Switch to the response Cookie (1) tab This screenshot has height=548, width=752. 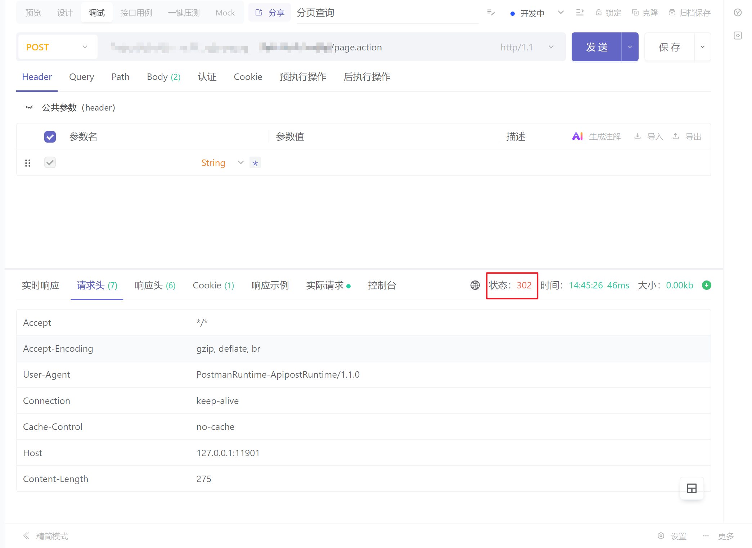(x=213, y=285)
